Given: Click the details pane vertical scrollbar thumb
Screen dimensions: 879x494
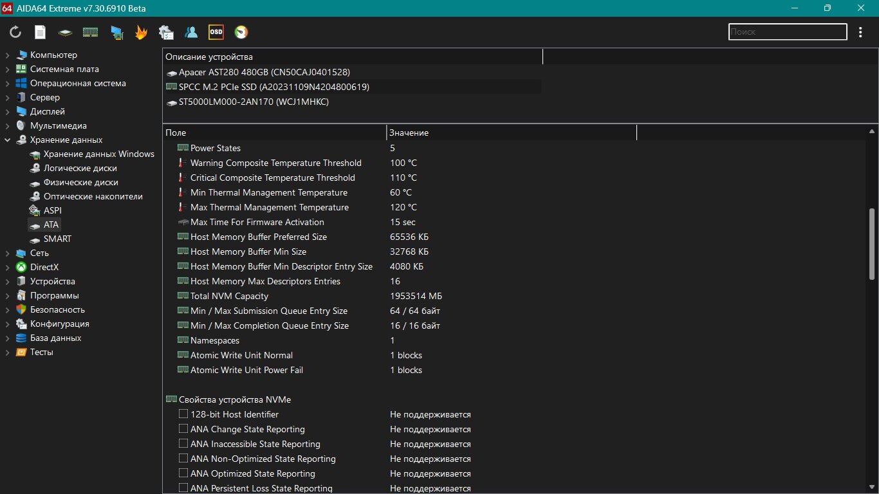Looking at the screenshot, I should (x=872, y=243).
